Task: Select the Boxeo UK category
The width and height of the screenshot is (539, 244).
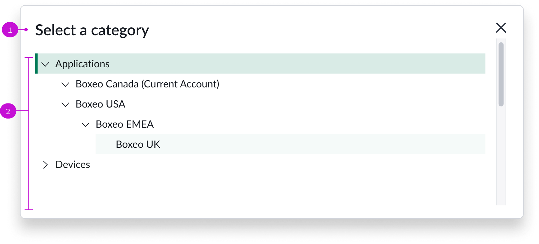Action: (138, 144)
